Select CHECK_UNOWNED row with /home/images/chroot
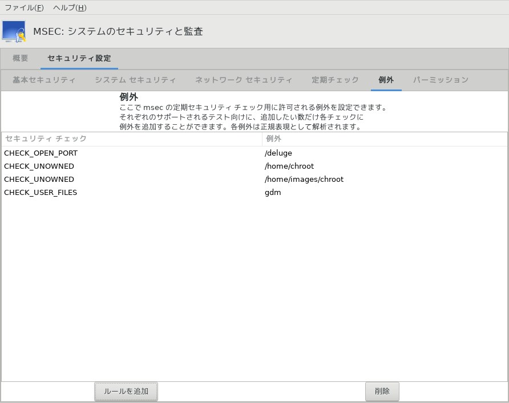 254,180
